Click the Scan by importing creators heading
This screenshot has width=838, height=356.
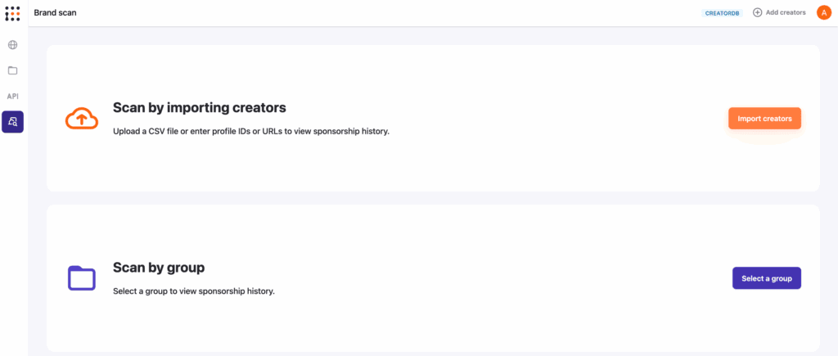pyautogui.click(x=199, y=108)
